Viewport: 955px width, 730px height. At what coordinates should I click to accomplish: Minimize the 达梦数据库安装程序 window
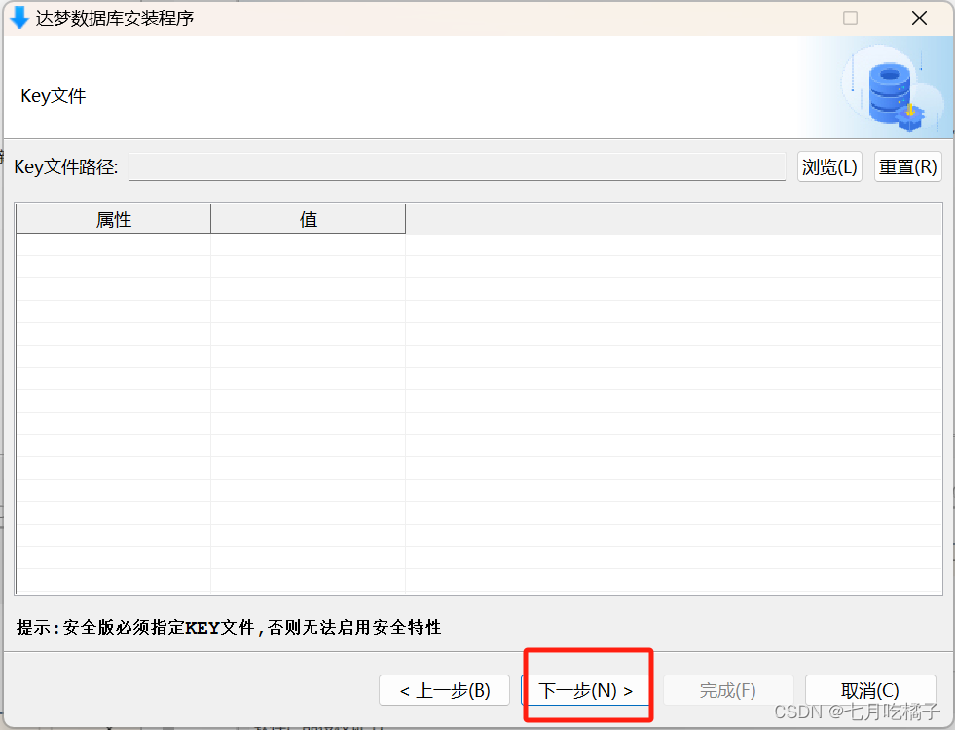pos(784,18)
